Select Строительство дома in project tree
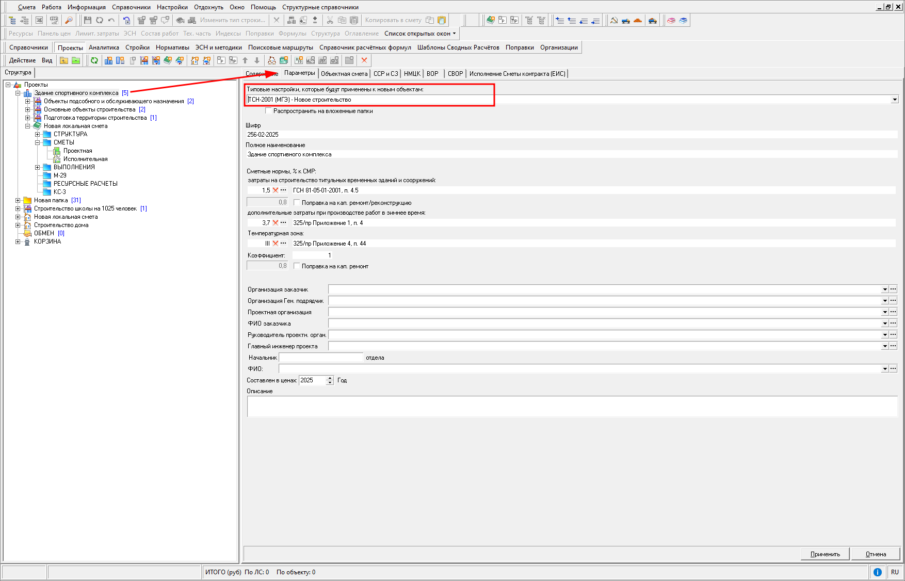This screenshot has width=905, height=581. click(x=61, y=225)
